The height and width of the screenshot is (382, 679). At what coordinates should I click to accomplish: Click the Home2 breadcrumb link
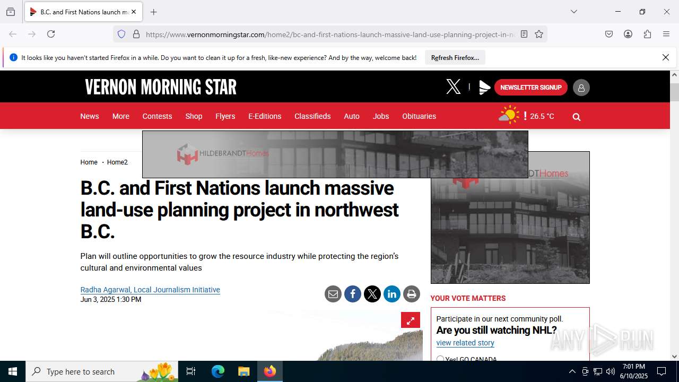pos(117,162)
